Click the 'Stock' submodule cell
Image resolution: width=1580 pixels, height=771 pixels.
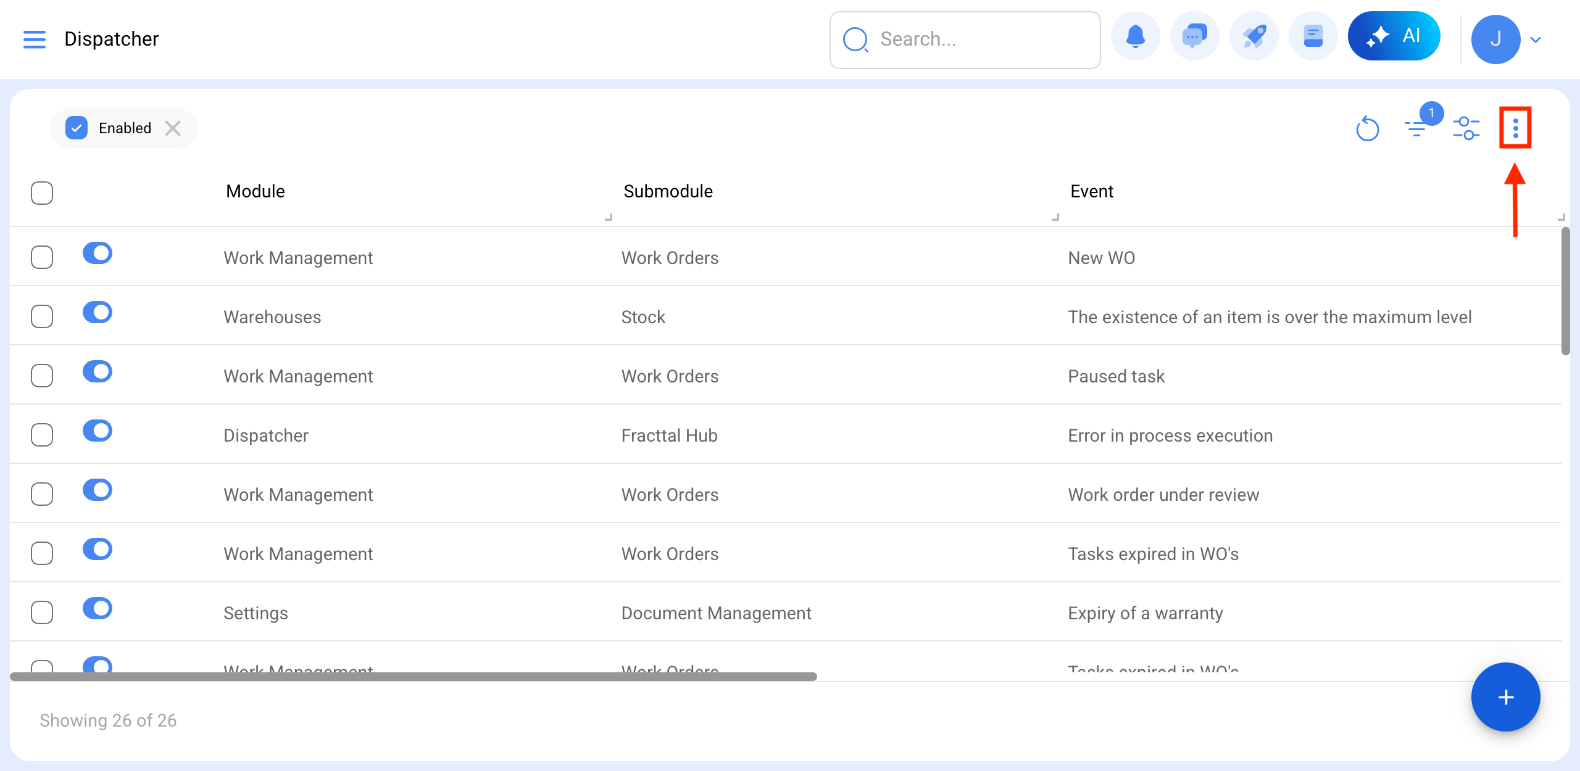[643, 317]
